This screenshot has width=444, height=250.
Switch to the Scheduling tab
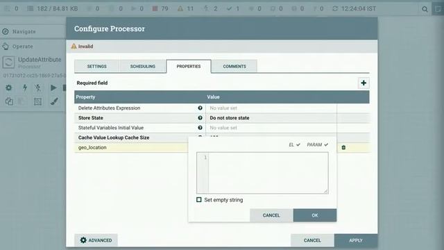point(143,67)
